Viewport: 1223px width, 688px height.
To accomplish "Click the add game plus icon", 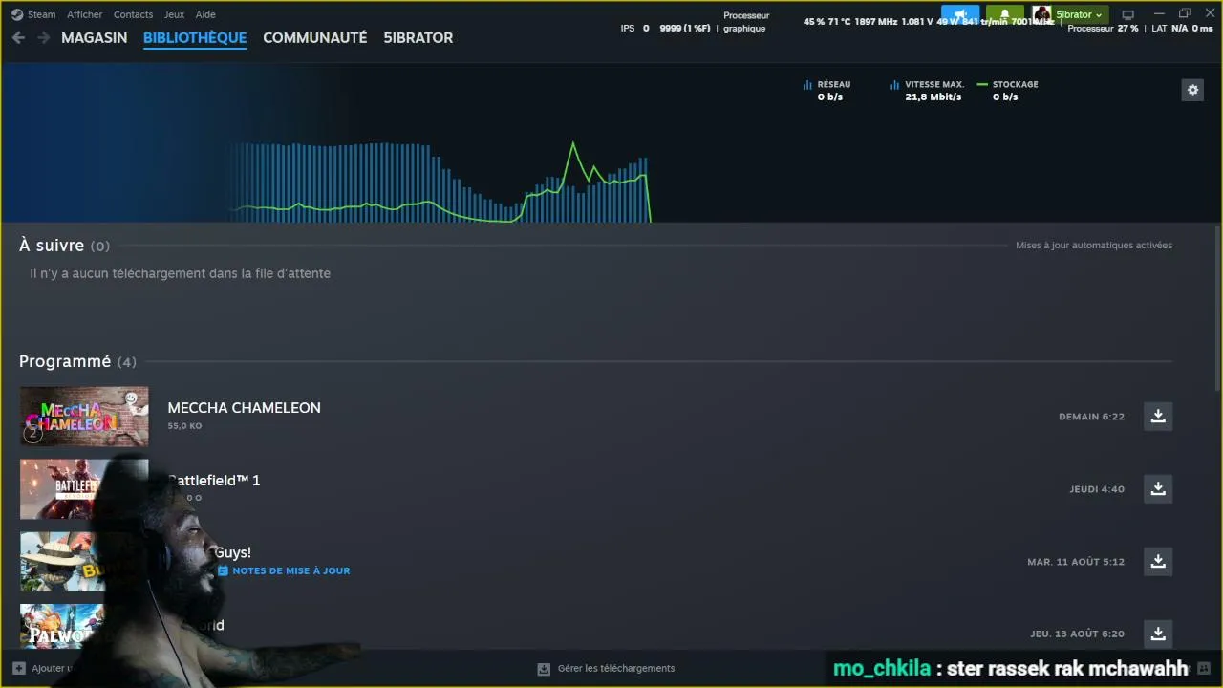I will pyautogui.click(x=19, y=668).
